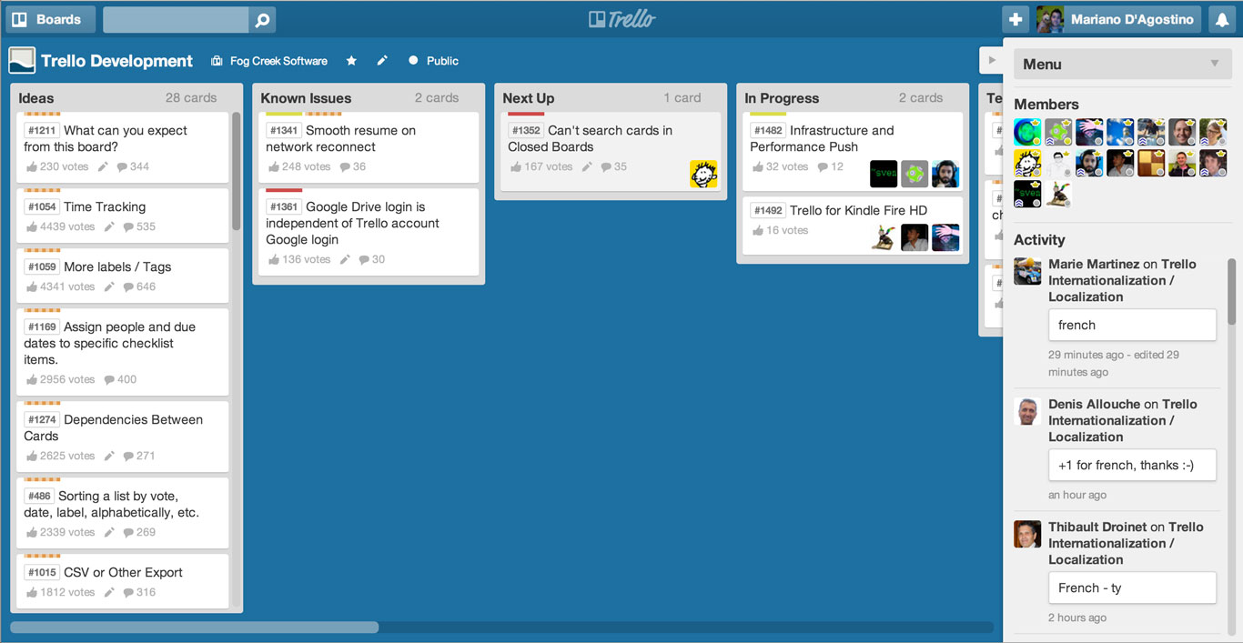Click first member avatar in Members section
The image size is (1243, 643).
point(1028,132)
